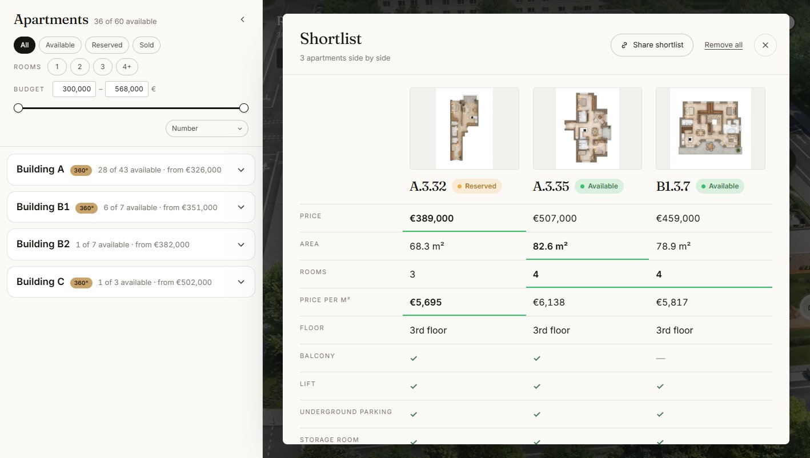Click the maximum budget field 568,000
Viewport: 810px width, 458px height.
pos(127,89)
